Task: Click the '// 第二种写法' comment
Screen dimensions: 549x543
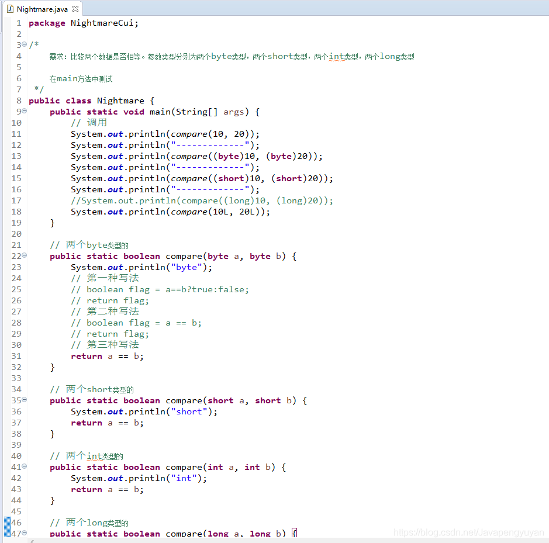Action: [105, 312]
